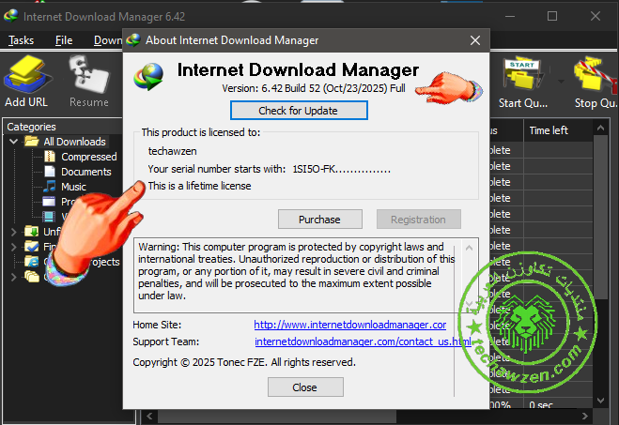This screenshot has height=425, width=619.
Task: Select the Documents category icon
Action: click(x=50, y=172)
